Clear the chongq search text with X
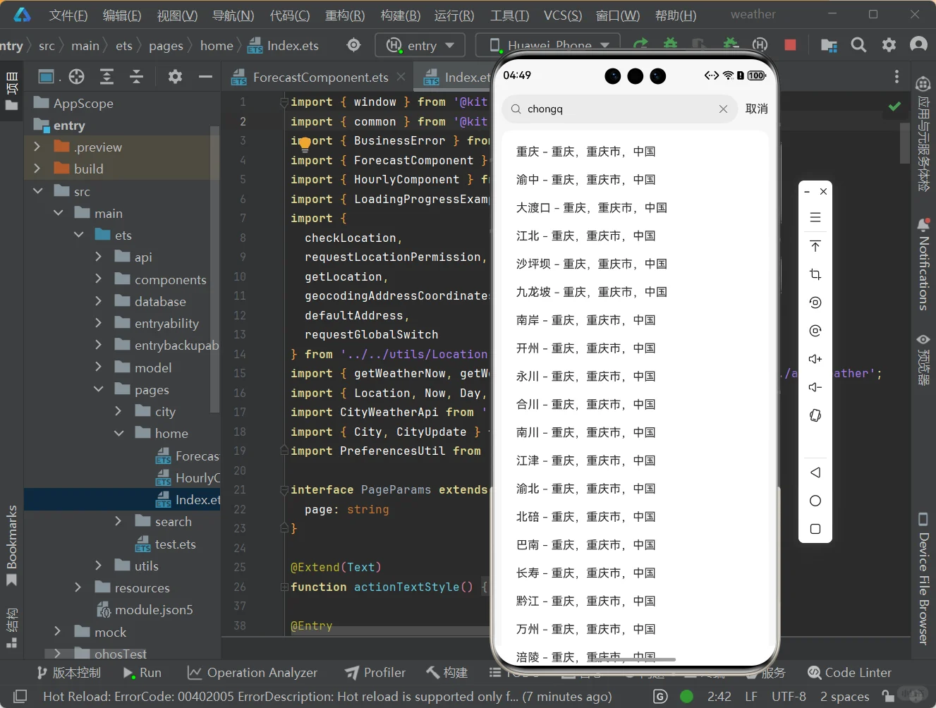Viewport: 936px width, 708px height. click(x=723, y=109)
